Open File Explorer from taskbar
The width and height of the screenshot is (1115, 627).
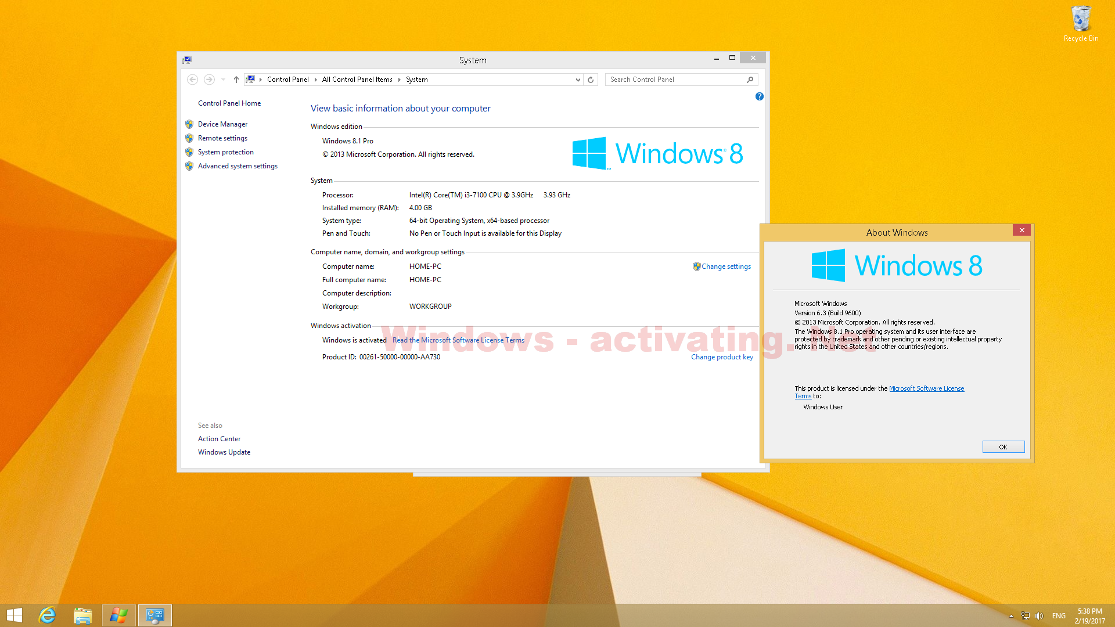point(84,615)
